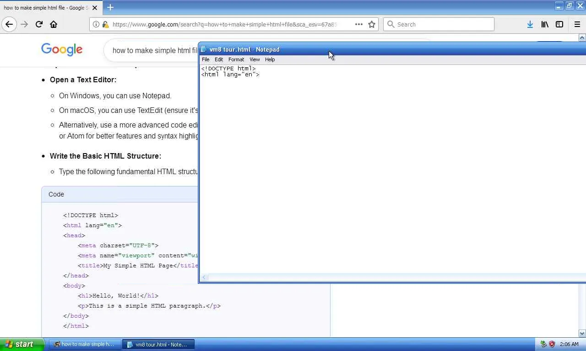Select the 'how to make simple html file' browser tab
Image resolution: width=586 pixels, height=351 pixels.
[x=50, y=8]
